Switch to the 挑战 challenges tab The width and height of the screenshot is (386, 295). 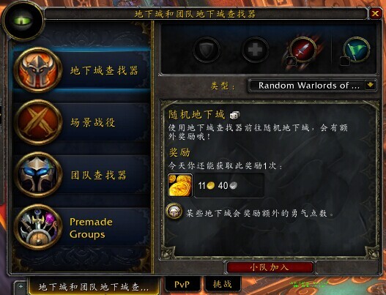[x=222, y=285]
